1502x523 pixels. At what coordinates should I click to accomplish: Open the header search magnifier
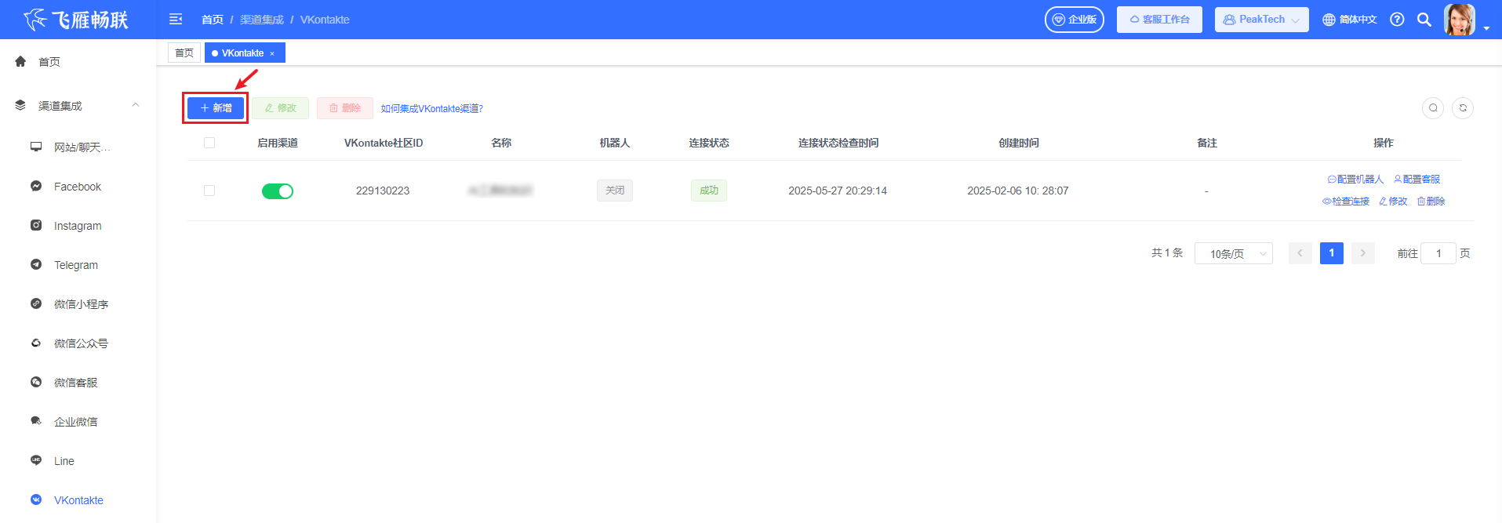[1424, 20]
